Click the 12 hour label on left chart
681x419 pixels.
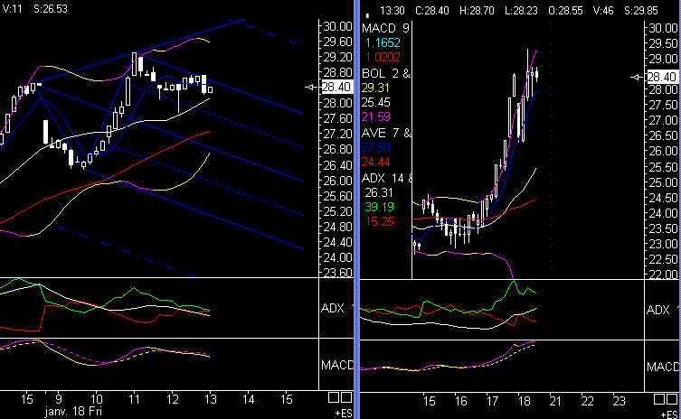click(173, 399)
